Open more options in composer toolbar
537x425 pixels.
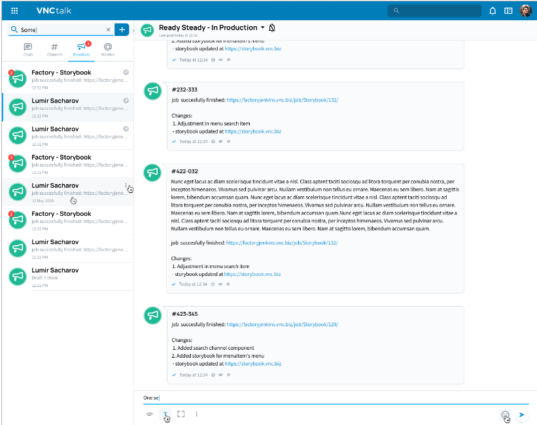(x=196, y=414)
